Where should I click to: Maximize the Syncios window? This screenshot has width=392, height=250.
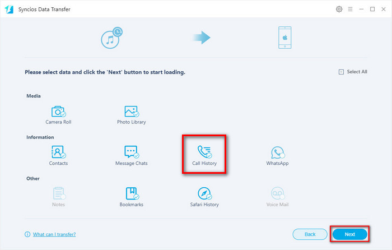pos(372,10)
